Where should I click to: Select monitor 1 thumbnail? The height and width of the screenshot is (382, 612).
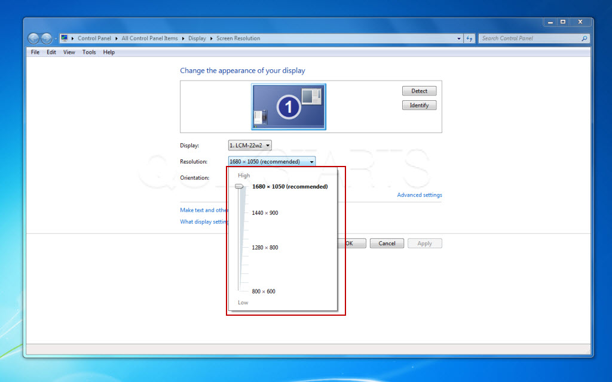(289, 106)
